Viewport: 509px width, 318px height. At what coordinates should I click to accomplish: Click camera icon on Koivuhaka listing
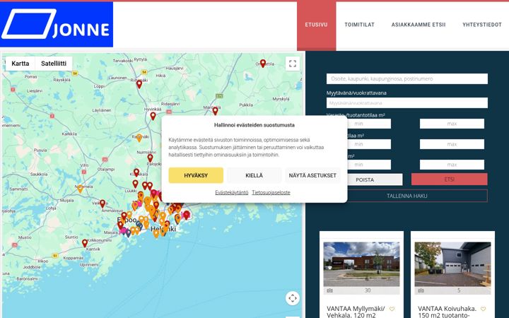[421, 290]
